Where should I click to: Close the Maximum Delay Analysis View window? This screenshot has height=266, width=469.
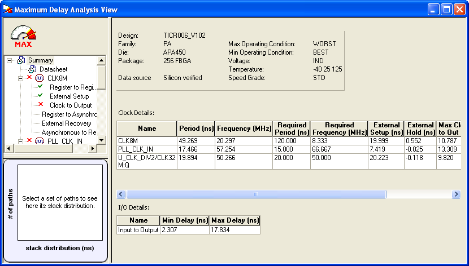tap(460, 10)
